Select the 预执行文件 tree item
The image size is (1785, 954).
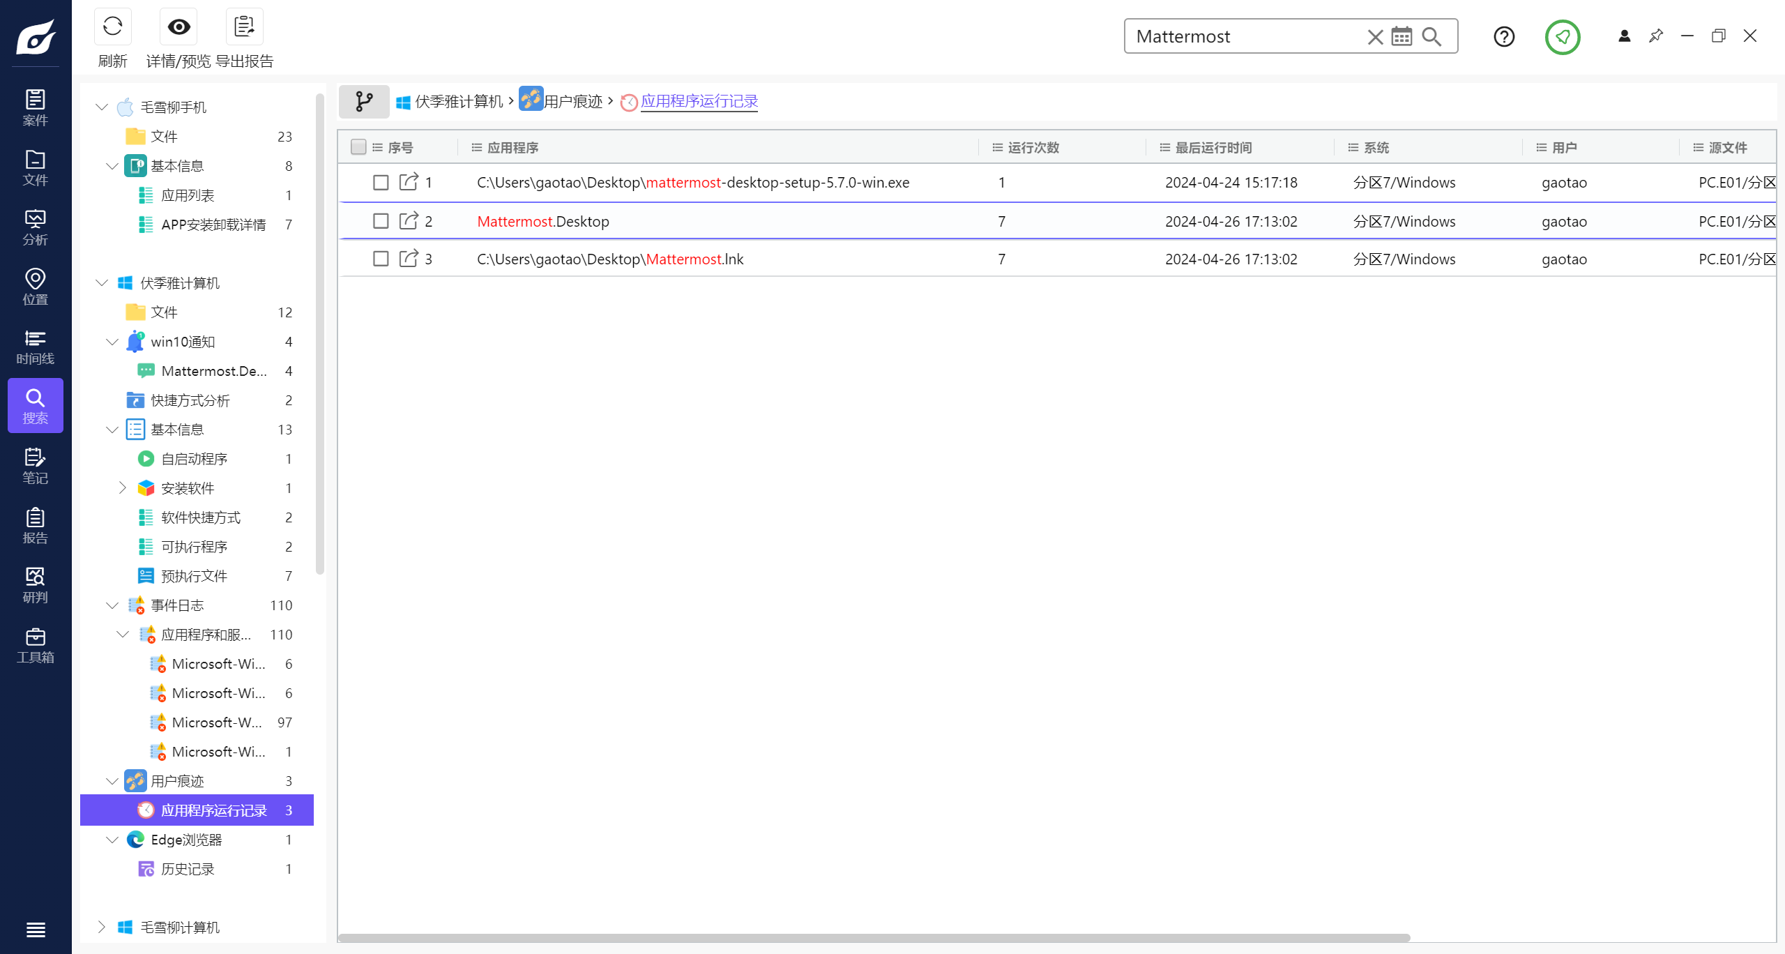point(194,576)
